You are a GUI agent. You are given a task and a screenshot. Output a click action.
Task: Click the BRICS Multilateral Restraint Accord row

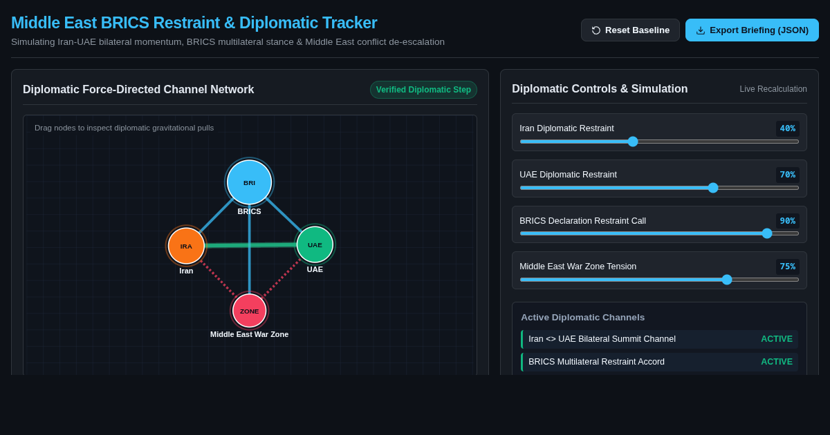pyautogui.click(x=659, y=362)
